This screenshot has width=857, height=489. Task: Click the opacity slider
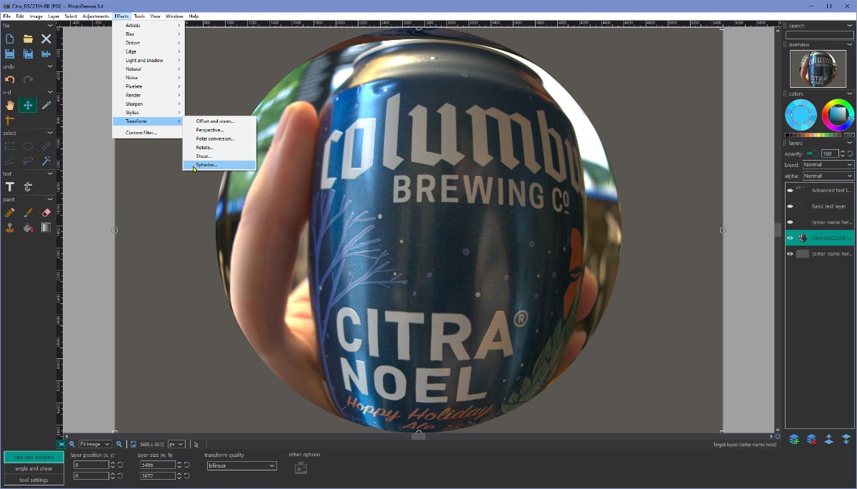coord(812,153)
